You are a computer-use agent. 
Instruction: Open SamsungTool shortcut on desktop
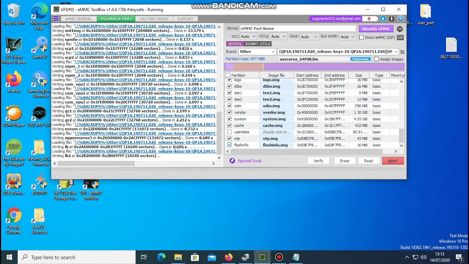39,85
